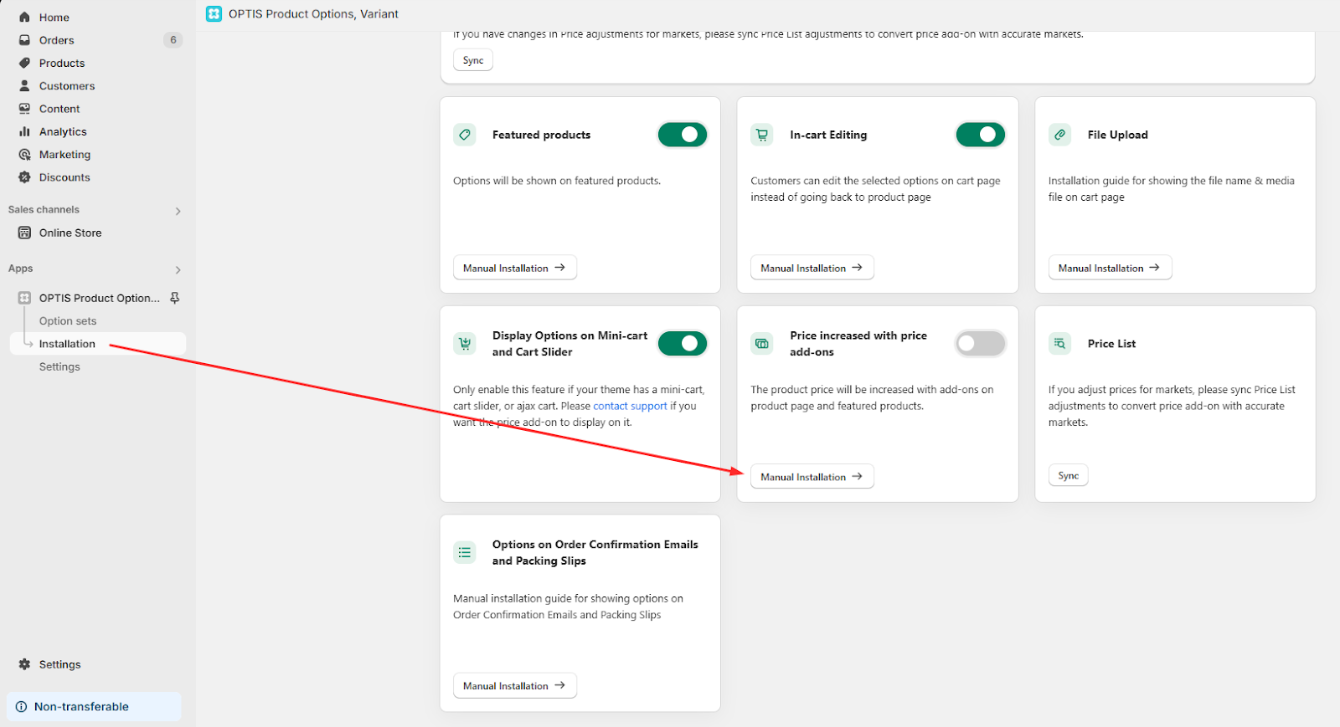Click the Analytics bar chart icon
Viewport: 1340px width, 727px height.
point(24,131)
